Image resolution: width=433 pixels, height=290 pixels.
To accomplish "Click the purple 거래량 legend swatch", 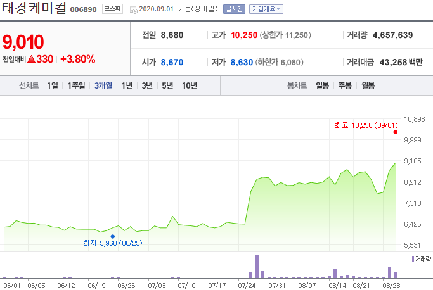I will tap(413, 259).
